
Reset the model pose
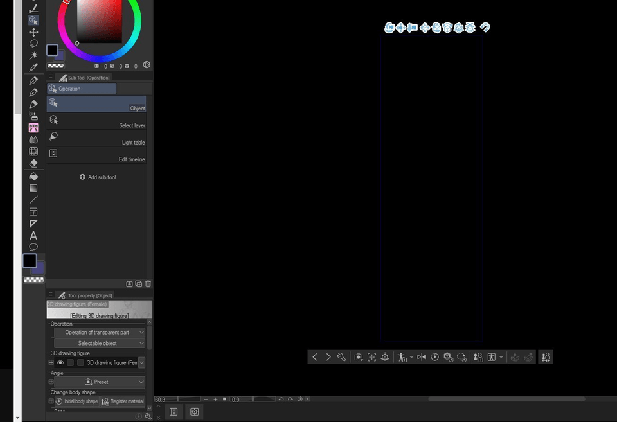[435, 357]
